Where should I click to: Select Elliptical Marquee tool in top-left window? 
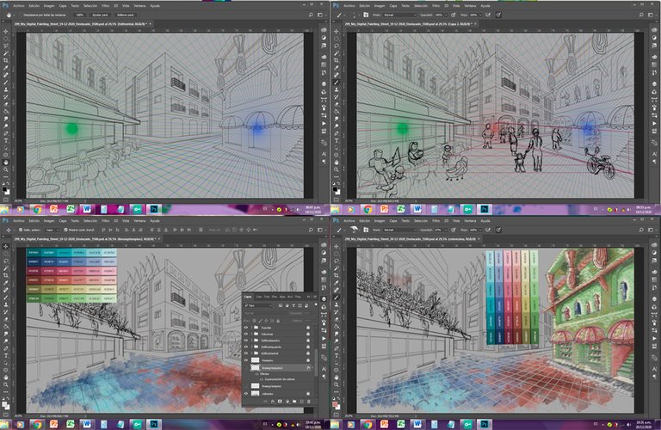[x=6, y=39]
